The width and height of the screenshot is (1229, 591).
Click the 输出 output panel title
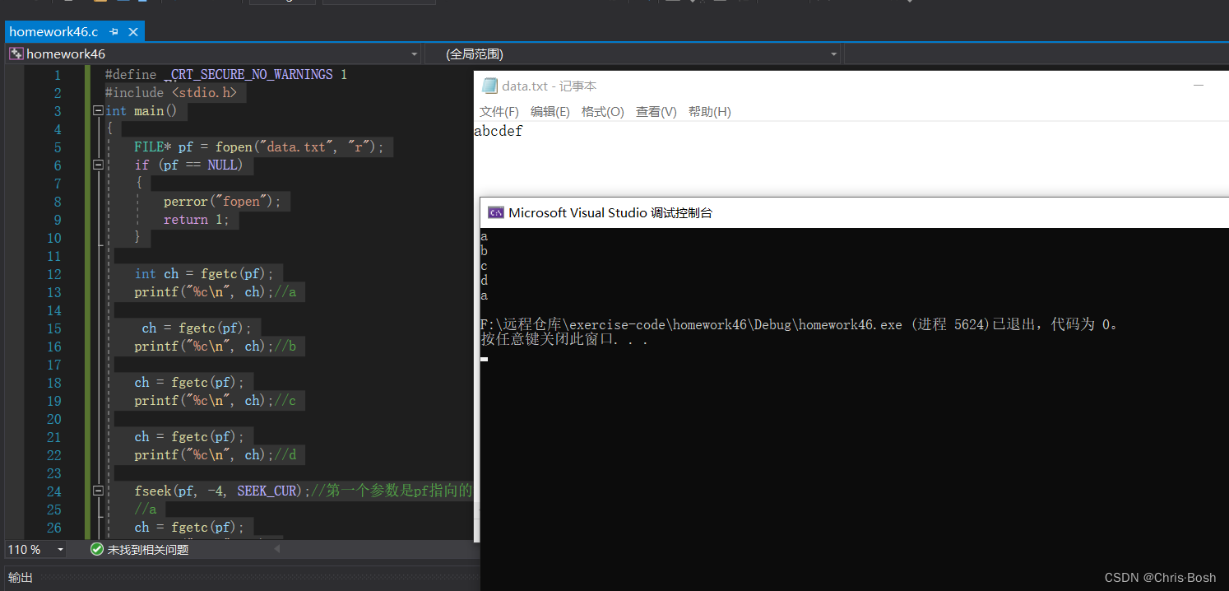pyautogui.click(x=21, y=577)
